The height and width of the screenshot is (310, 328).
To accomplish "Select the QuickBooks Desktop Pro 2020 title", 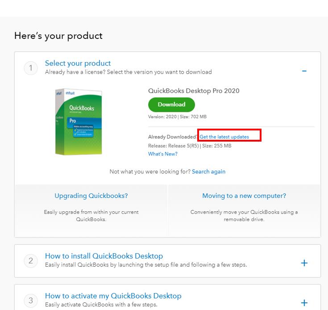I will point(194,91).
